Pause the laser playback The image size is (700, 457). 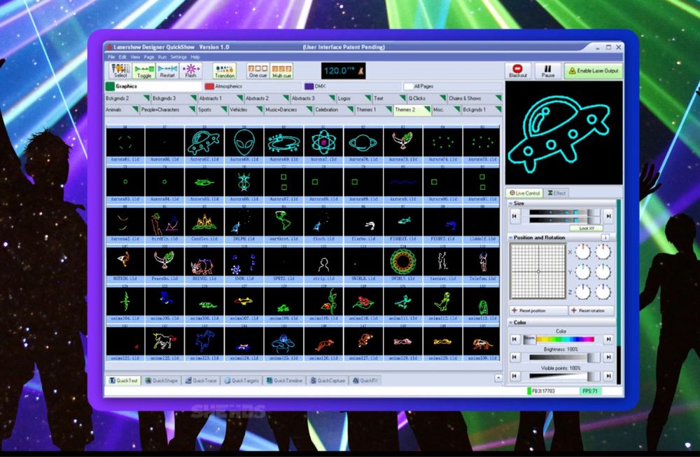(x=548, y=71)
